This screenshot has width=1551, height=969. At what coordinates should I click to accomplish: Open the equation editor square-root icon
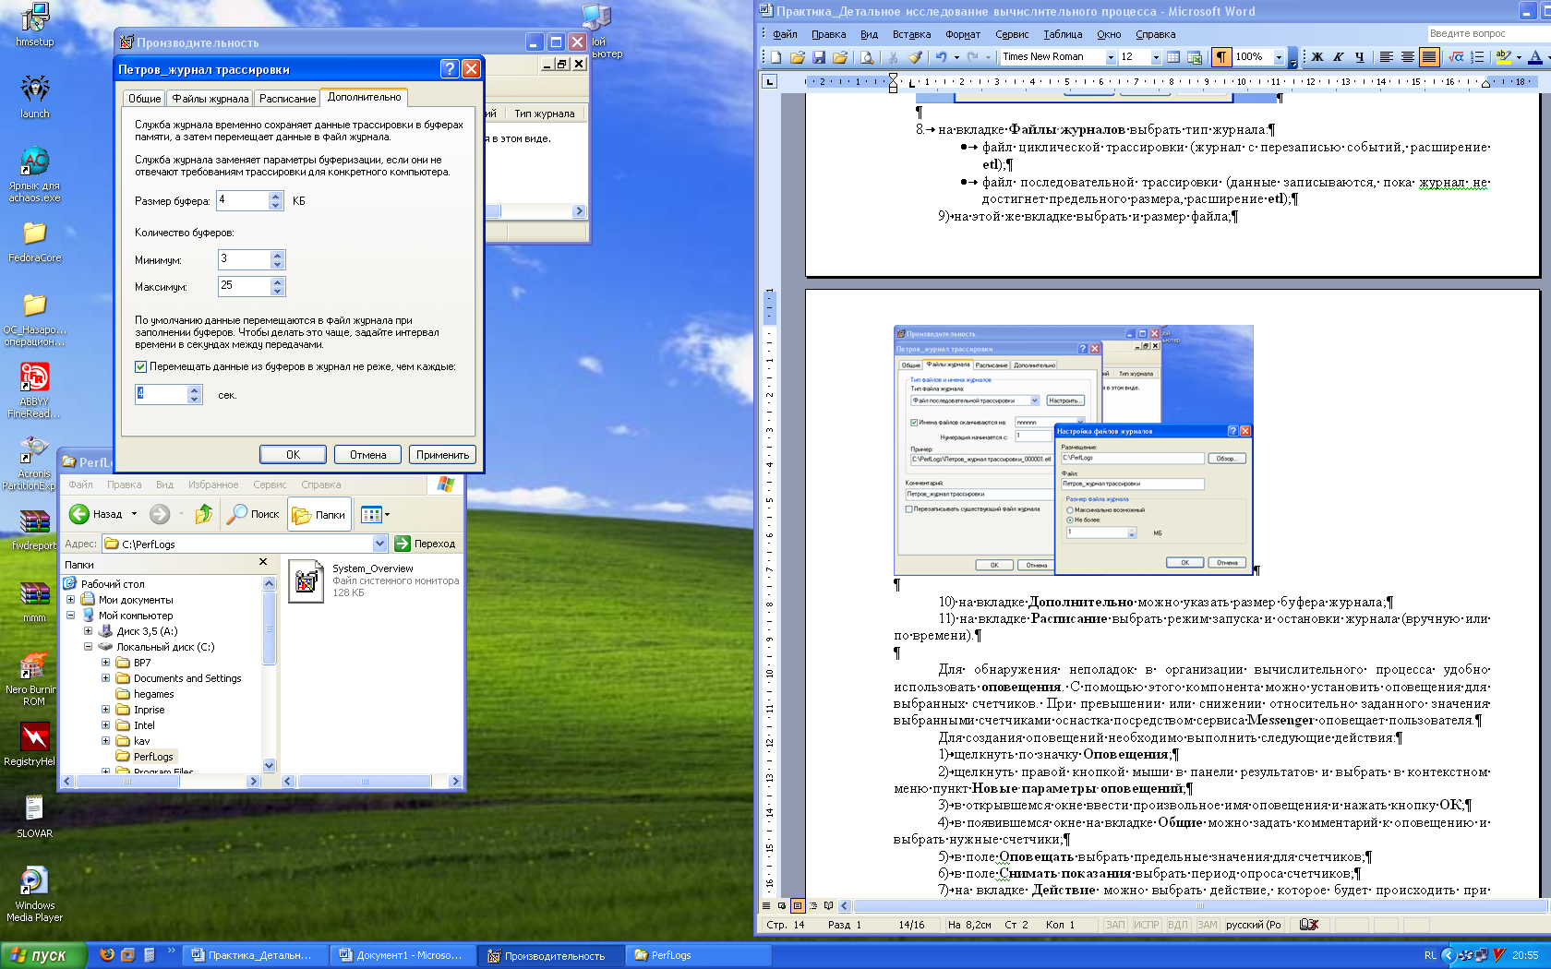[1456, 57]
